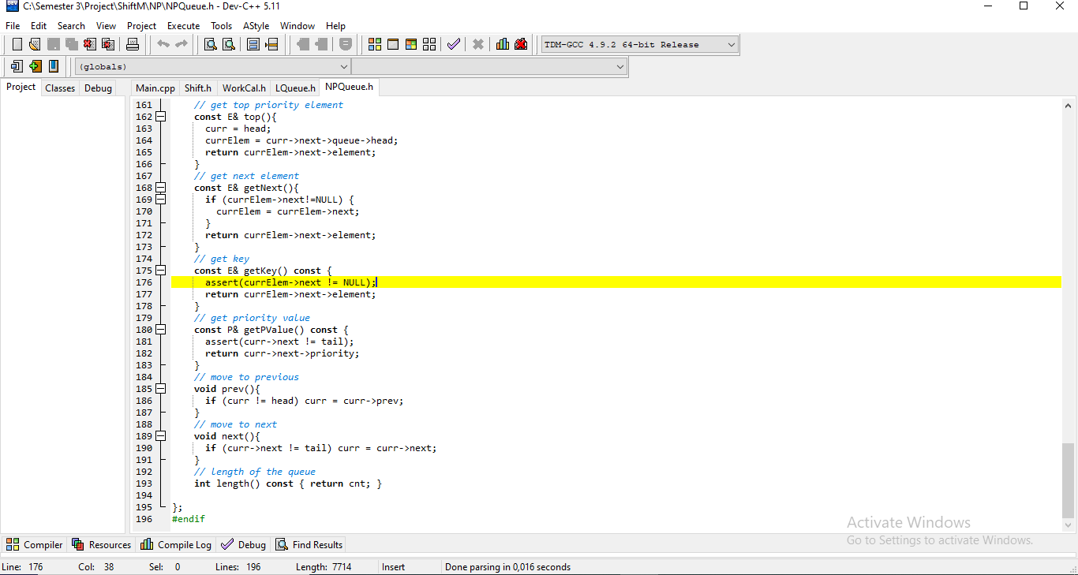
Task: Click the Run window icon
Action: 393,44
